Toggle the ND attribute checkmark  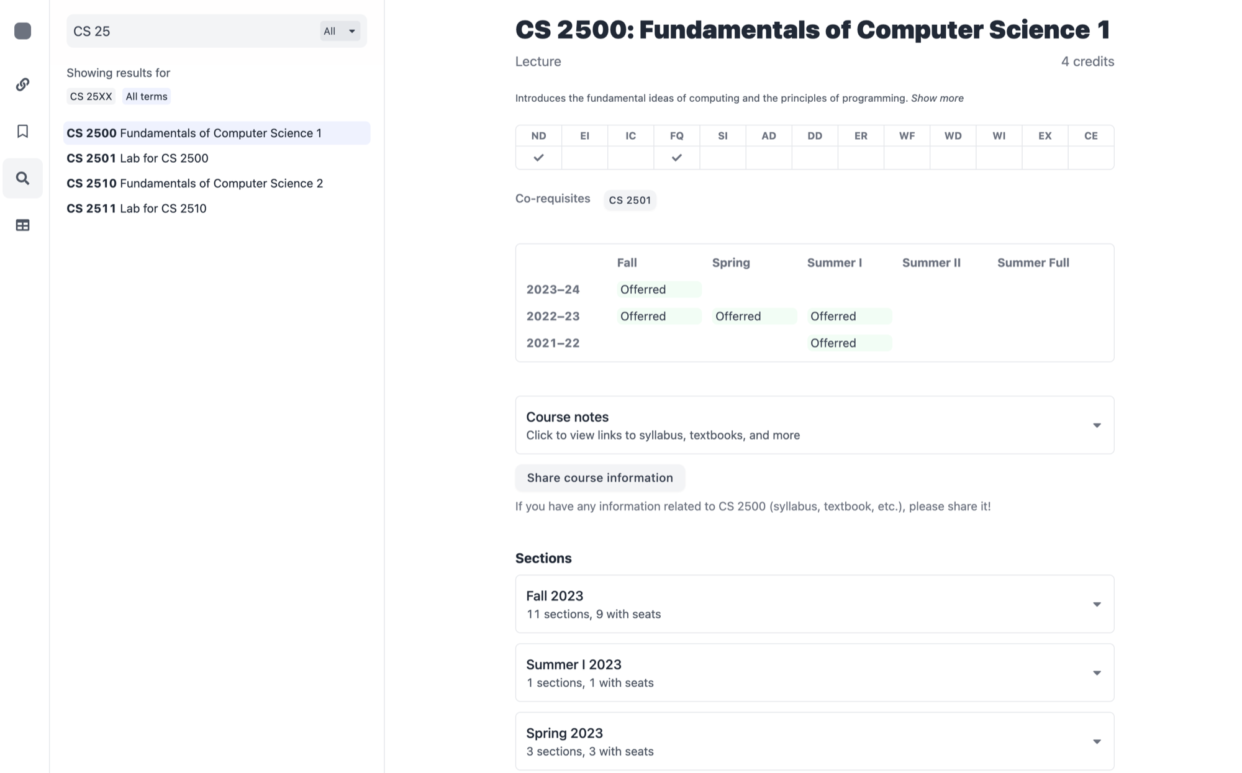pos(538,158)
